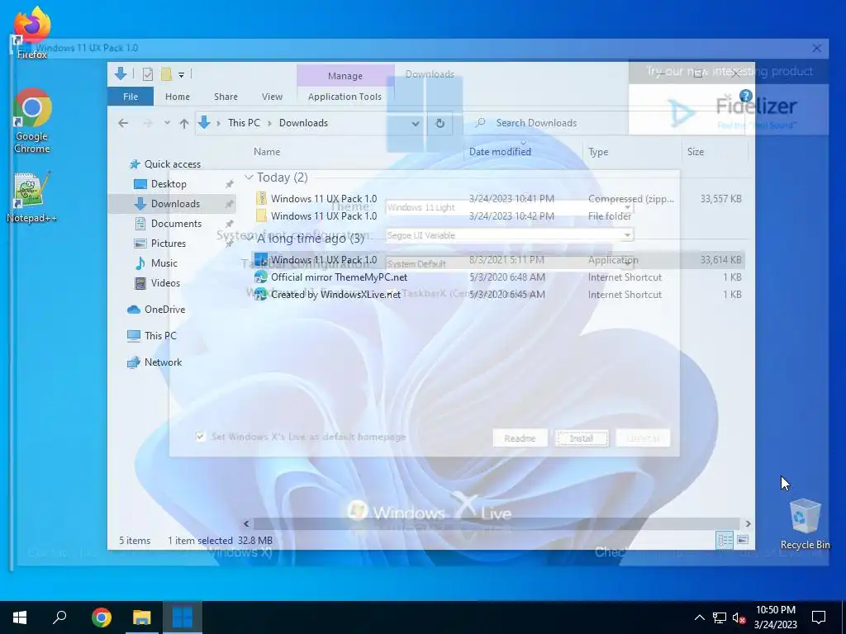Collapse the A long time ago (3) group

[x=249, y=238]
